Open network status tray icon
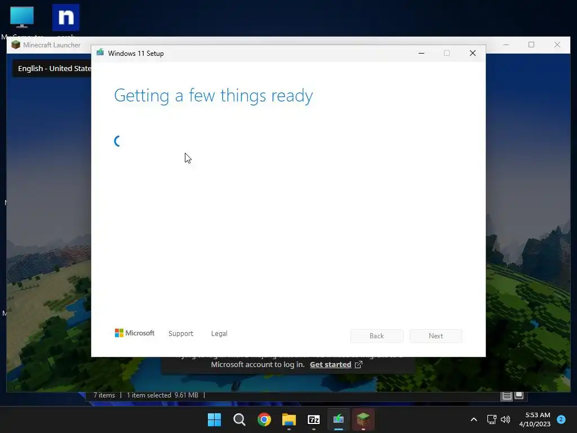 [491, 419]
